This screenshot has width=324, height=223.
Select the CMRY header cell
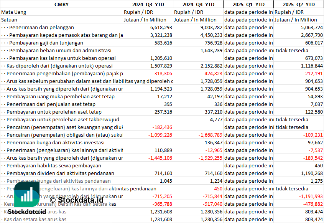point(61,4)
